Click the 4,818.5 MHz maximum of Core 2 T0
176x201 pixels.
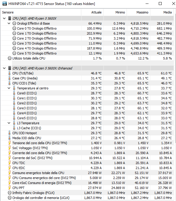139,38
